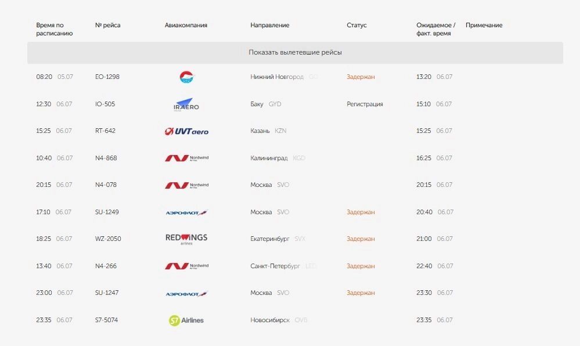
Task: Click the Регистрация status for flight IO-505
Action: (365, 104)
